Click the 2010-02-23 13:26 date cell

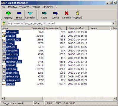coord(77,47)
